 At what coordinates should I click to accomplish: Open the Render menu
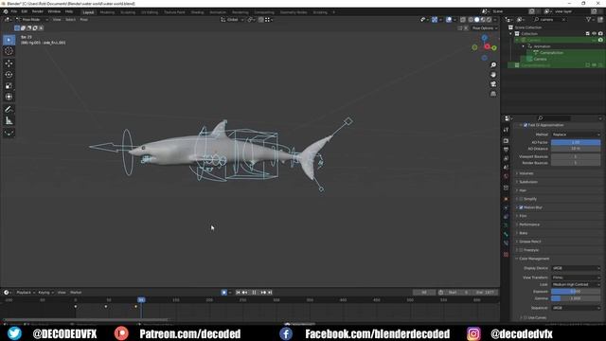click(38, 12)
